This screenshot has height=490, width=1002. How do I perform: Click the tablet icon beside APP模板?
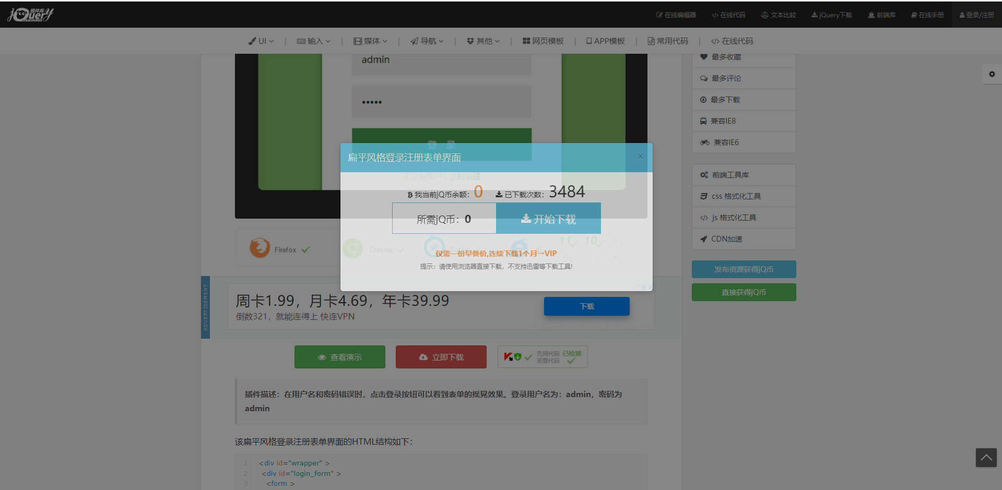point(589,41)
